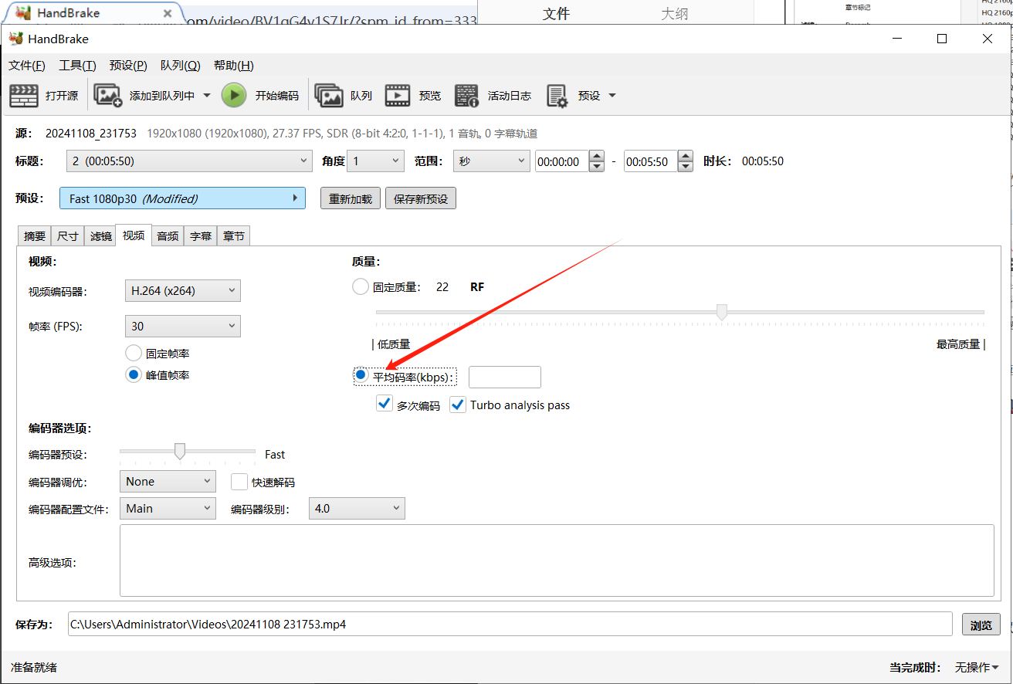The height and width of the screenshot is (684, 1013).
Task: Click the 预设 presets gear-document icon
Action: pos(557,96)
